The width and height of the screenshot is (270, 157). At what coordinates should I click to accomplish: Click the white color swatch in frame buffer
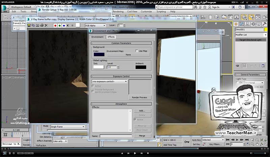78,25
